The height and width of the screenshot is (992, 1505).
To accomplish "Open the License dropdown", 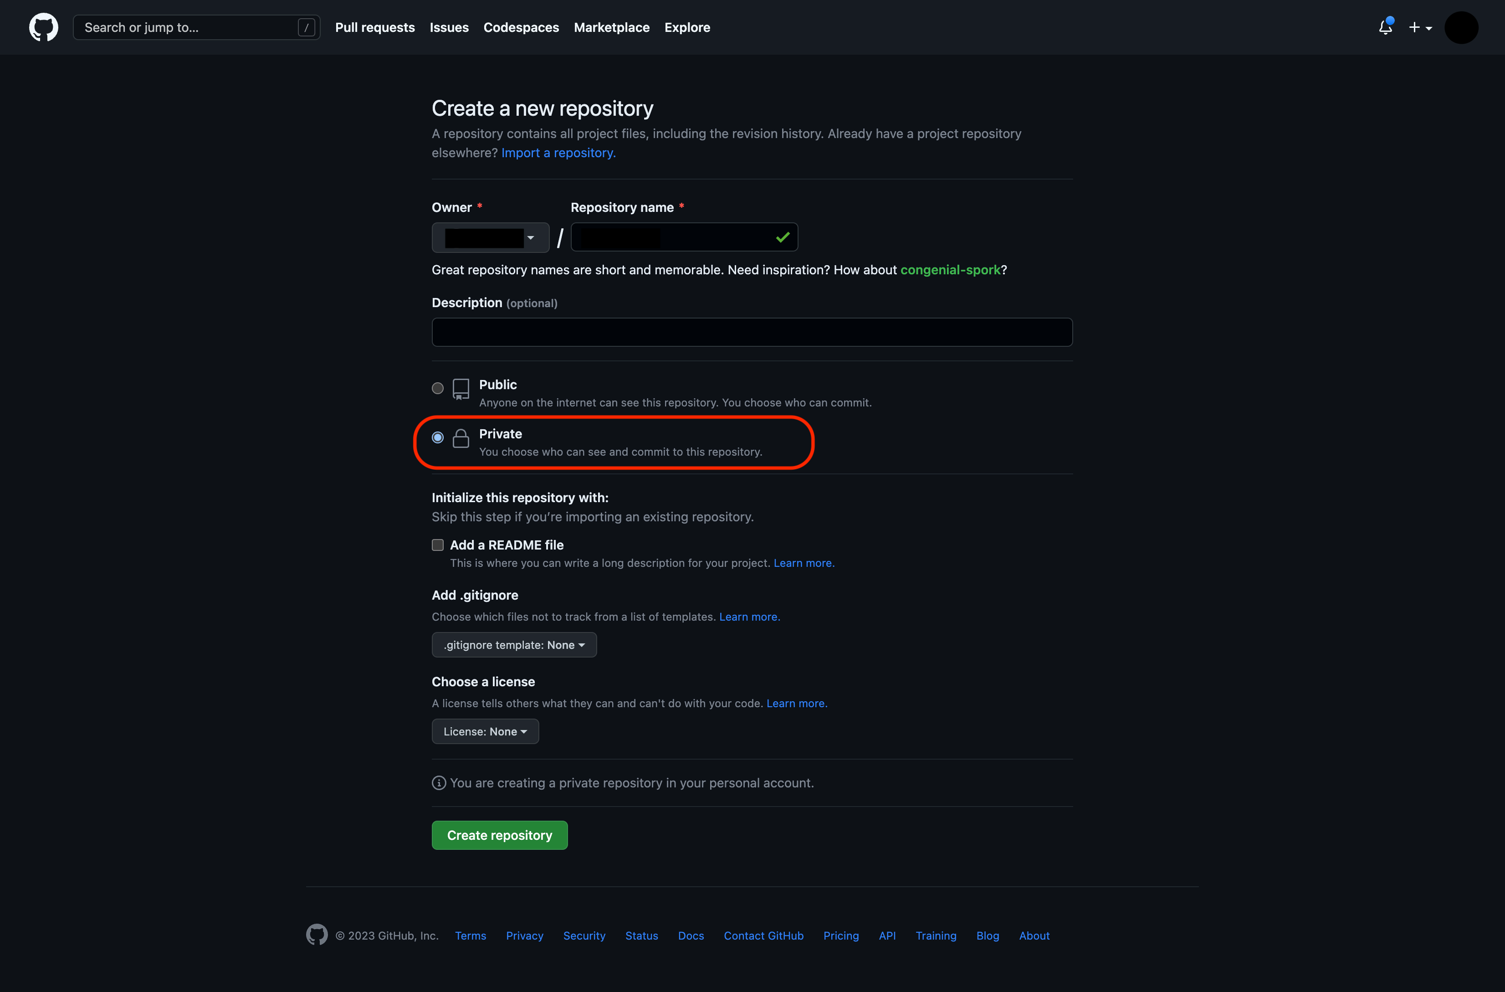I will (485, 731).
